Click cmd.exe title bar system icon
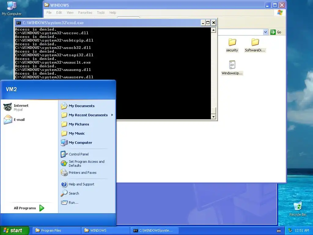The width and height of the screenshot is (313, 235). point(18,23)
